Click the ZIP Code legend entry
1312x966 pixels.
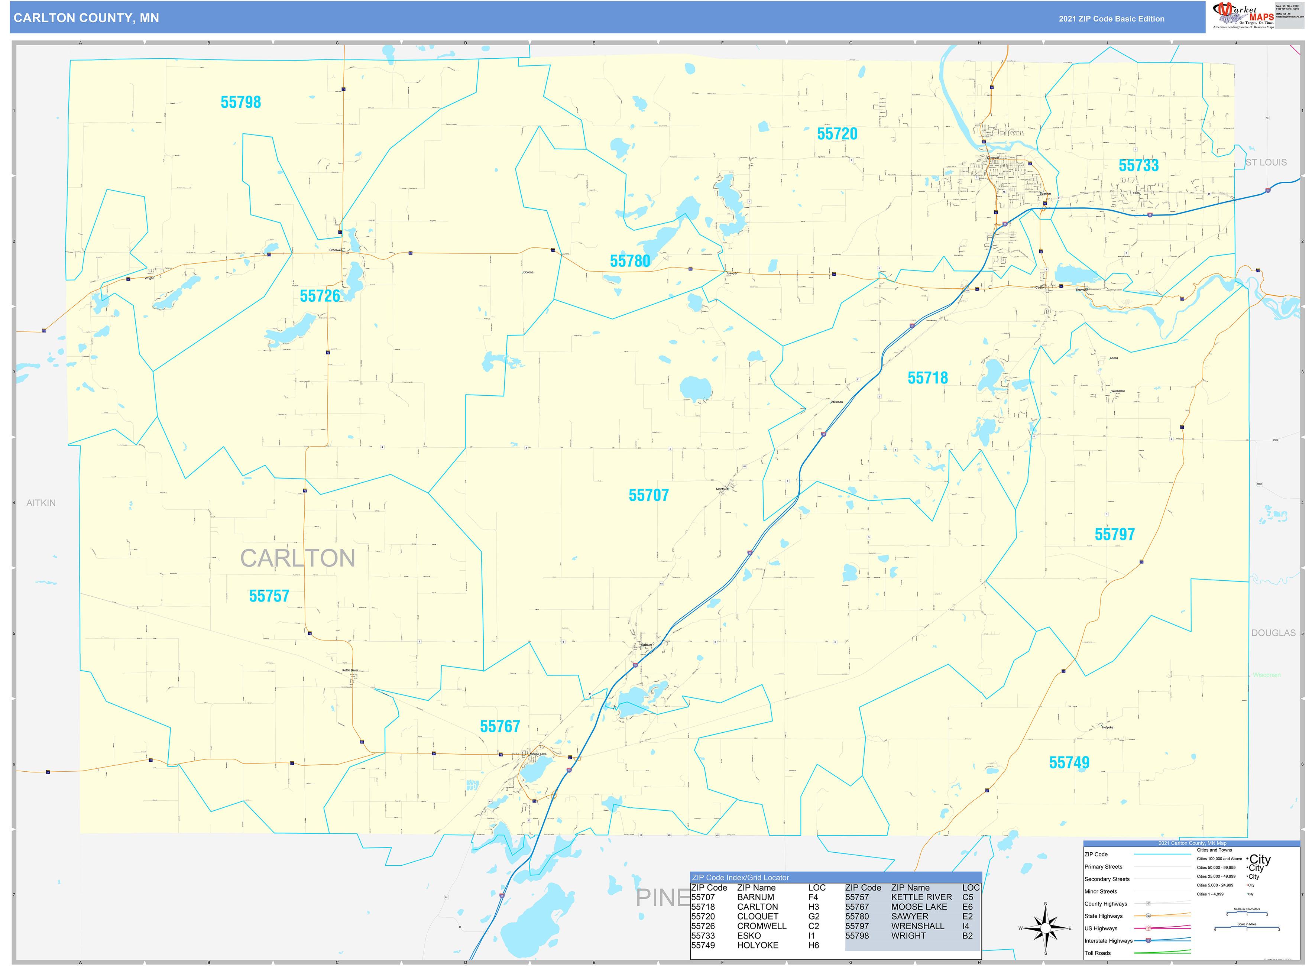1096,854
